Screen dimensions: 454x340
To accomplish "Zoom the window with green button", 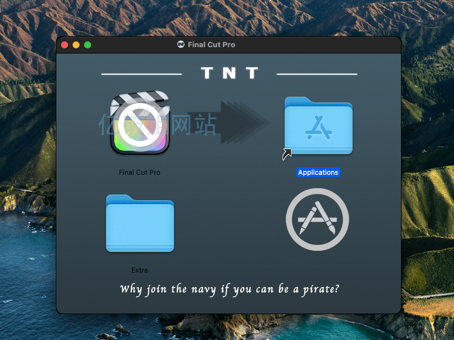I will (x=88, y=45).
